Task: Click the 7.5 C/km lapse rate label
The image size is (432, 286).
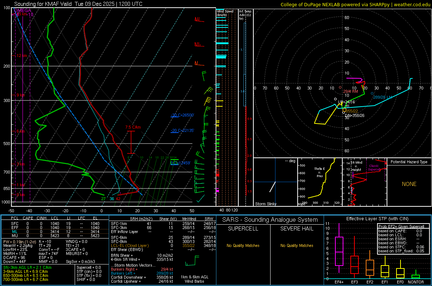Action: click(x=133, y=127)
